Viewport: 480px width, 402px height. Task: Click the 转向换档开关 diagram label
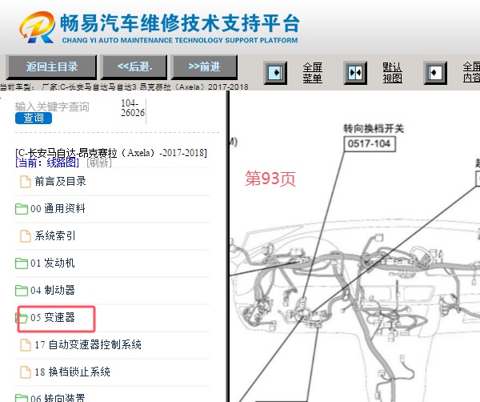[x=374, y=129]
